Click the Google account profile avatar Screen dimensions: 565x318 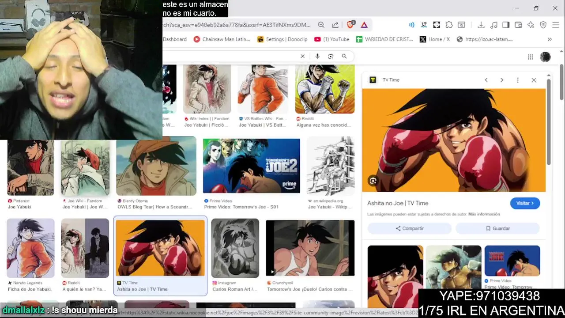(545, 57)
